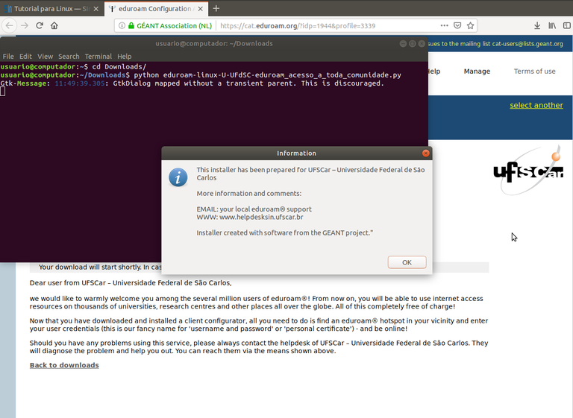Go to Firefox home page icon
This screenshot has height=418, width=573.
point(54,25)
